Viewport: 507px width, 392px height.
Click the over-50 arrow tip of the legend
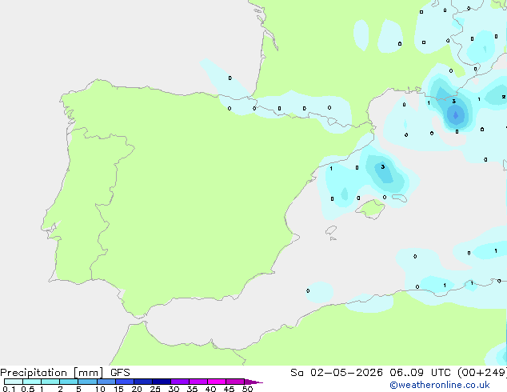[253, 382]
